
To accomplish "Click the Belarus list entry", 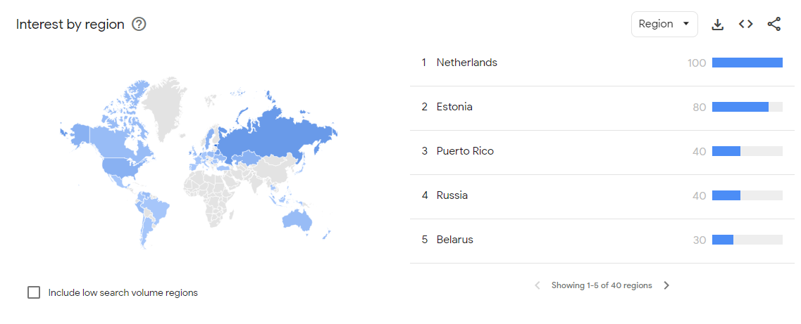I will click(454, 240).
